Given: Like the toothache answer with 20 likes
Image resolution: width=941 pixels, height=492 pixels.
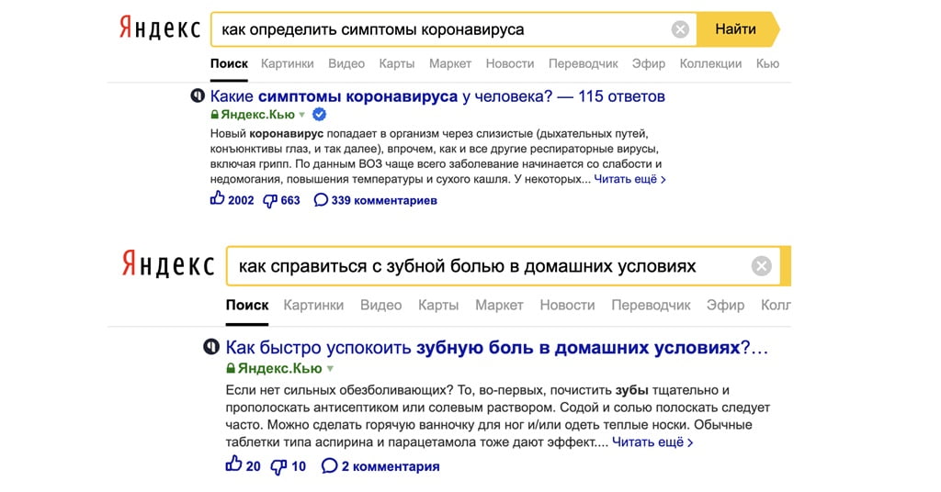Looking at the screenshot, I should [243, 465].
